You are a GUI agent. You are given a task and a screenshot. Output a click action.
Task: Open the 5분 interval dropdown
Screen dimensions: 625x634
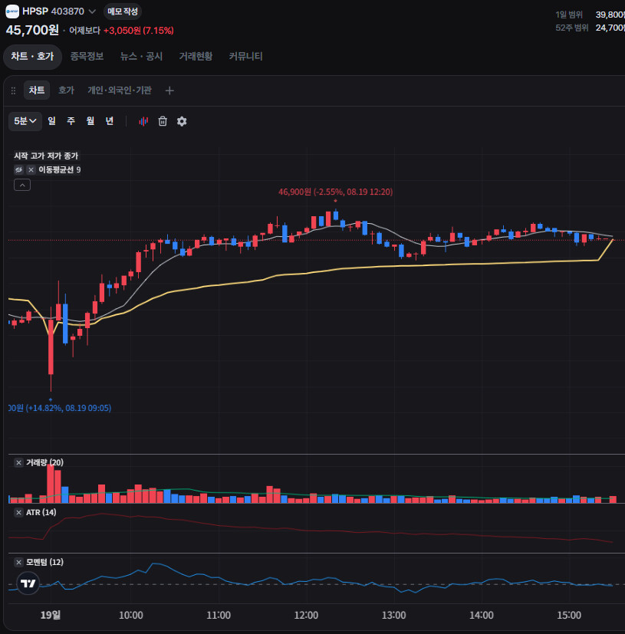[25, 121]
